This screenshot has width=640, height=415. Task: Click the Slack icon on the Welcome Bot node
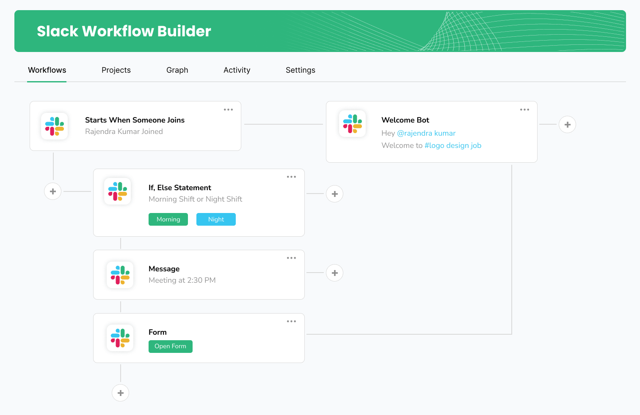(x=353, y=123)
